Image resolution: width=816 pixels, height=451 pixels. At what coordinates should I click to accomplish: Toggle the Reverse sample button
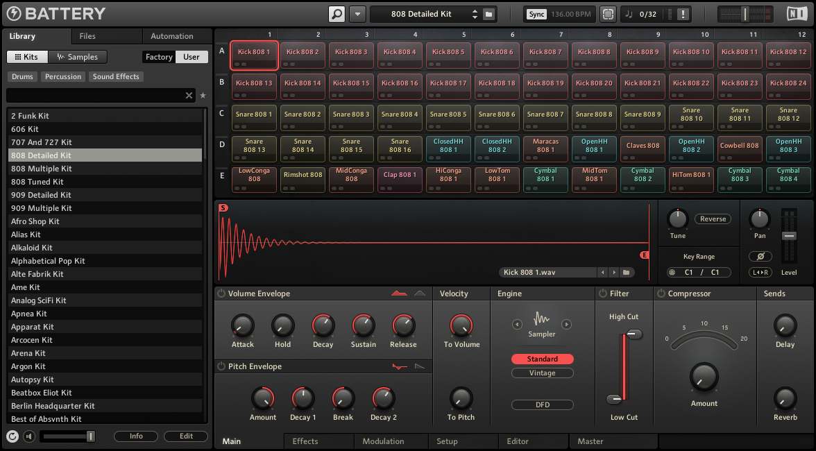713,219
